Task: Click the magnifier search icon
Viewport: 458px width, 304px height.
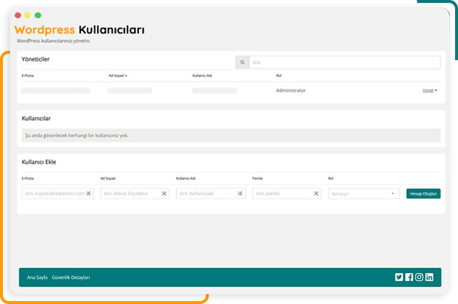Action: coord(242,62)
